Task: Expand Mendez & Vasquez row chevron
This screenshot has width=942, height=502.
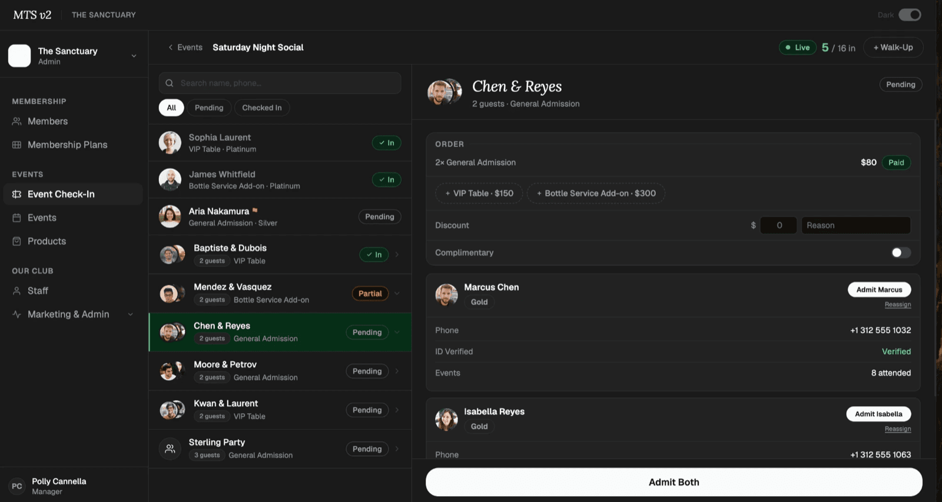Action: tap(397, 293)
